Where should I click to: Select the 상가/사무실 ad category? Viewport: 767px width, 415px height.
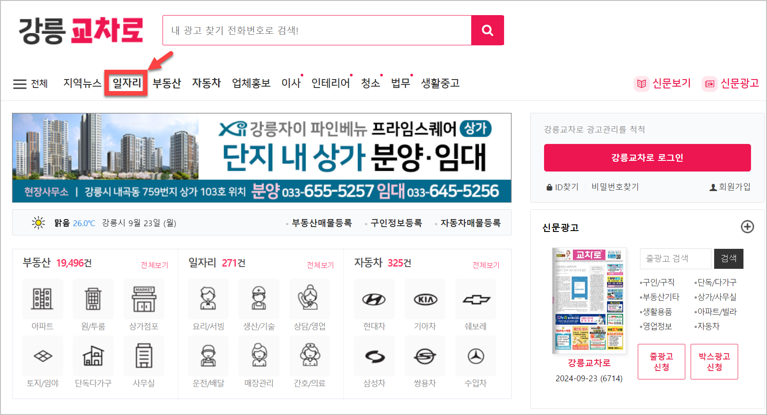tap(716, 297)
